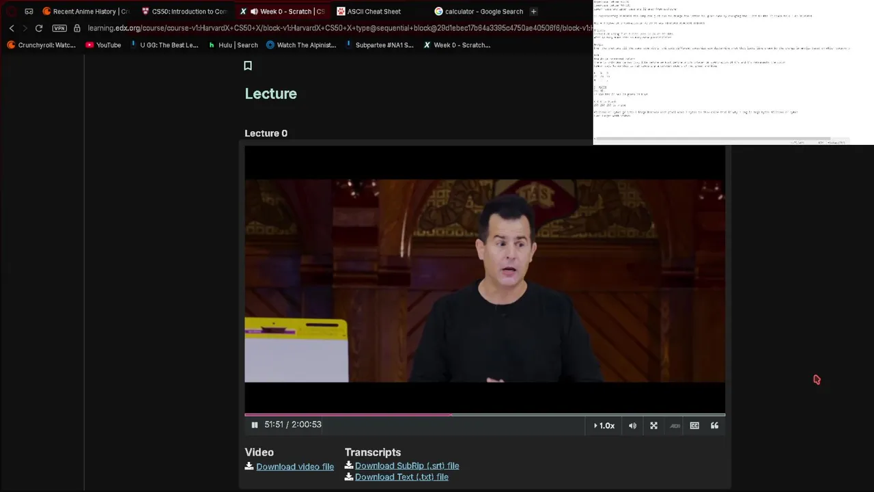Bookmark this page with the bookmark icon
This screenshot has width=874, height=492.
tap(248, 66)
